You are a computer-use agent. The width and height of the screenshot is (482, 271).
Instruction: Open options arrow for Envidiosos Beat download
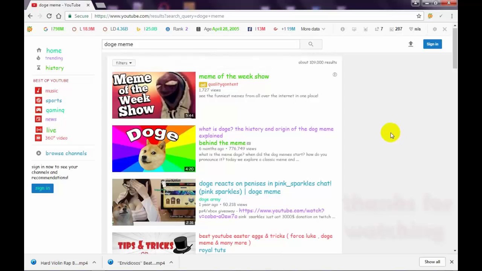coord(171,263)
